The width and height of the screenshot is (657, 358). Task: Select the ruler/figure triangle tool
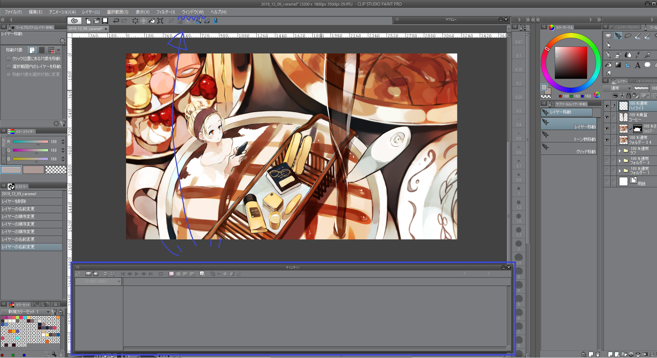(628, 65)
